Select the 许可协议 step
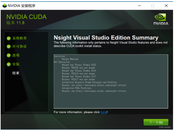174x131 pixels. click(x=20, y=47)
